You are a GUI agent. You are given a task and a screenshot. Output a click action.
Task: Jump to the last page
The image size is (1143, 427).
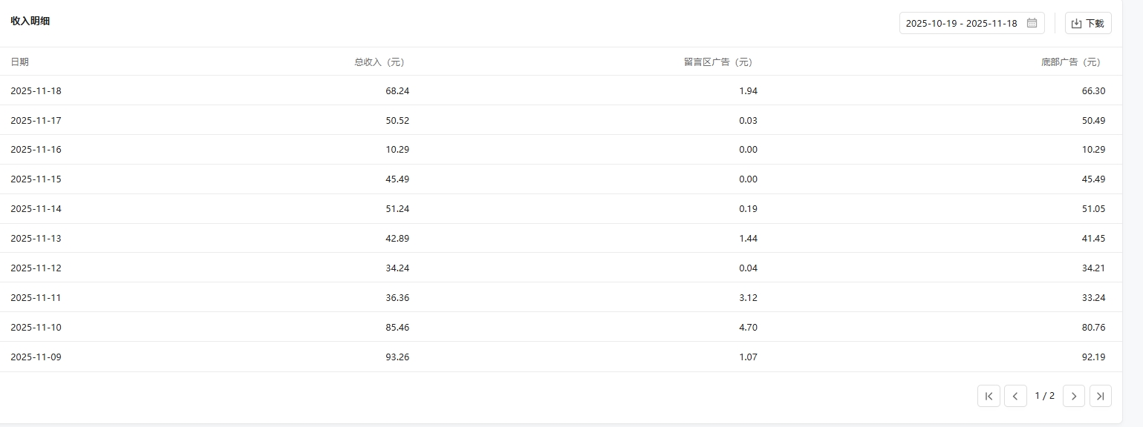point(1100,396)
